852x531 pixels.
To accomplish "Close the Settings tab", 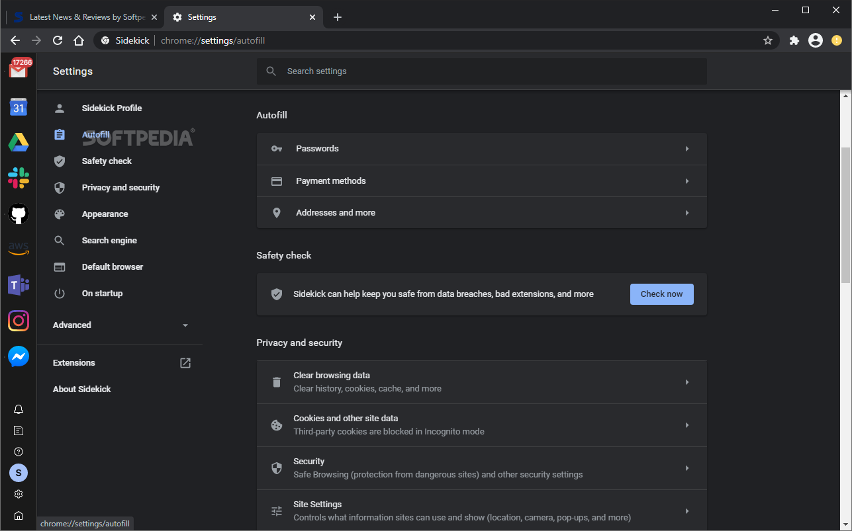I will [x=312, y=17].
